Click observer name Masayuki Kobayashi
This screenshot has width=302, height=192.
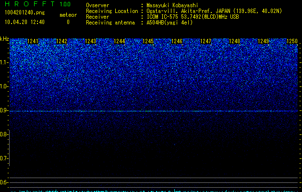coord(172,5)
